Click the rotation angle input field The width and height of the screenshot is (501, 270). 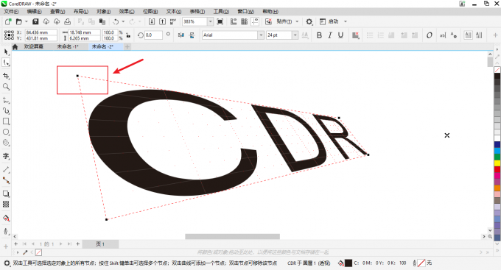[153, 35]
